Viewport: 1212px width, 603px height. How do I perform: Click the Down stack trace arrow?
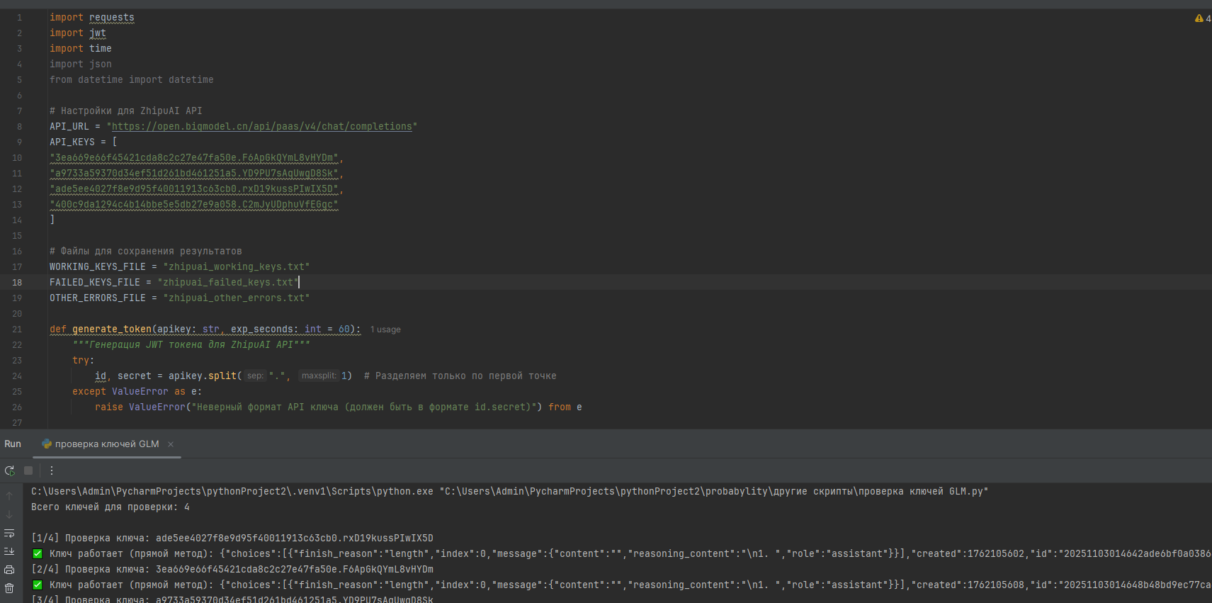point(9,514)
